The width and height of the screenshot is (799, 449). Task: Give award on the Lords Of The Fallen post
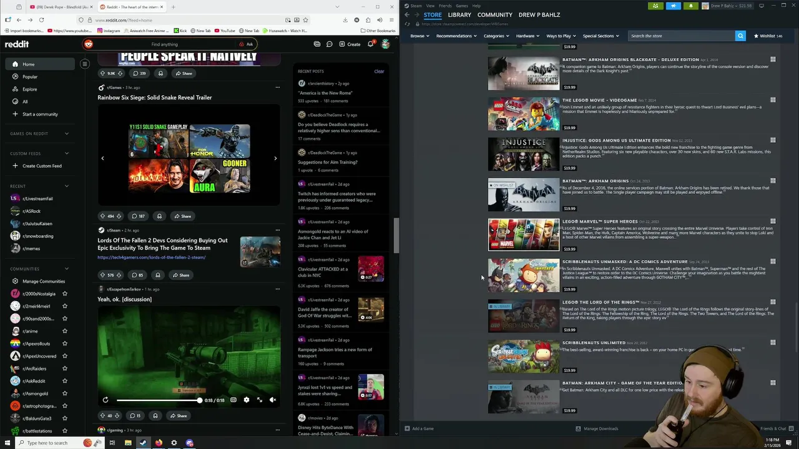157,275
